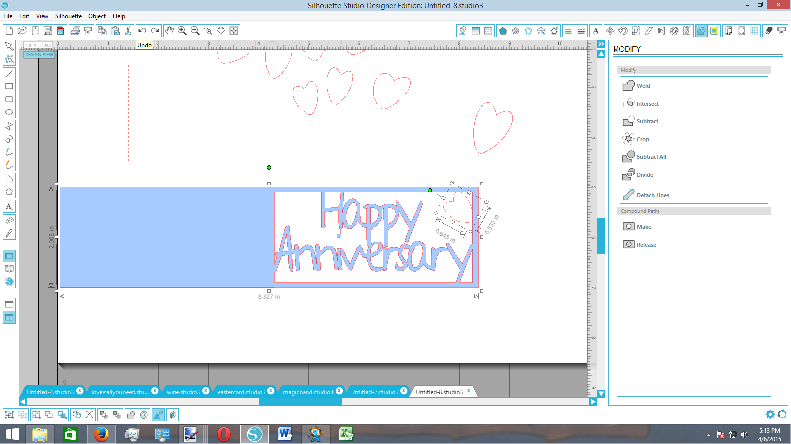Select the Edit Points tool
This screenshot has height=444, width=791.
(9, 59)
